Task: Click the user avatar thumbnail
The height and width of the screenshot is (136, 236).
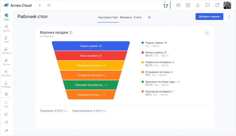Action: point(227,5)
